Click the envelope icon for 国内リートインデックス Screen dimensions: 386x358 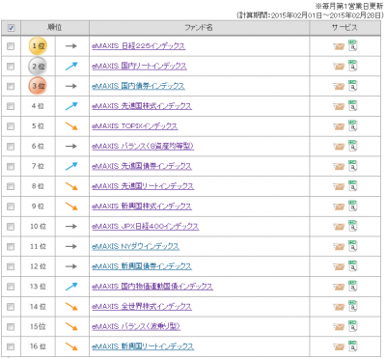pyautogui.click(x=339, y=67)
